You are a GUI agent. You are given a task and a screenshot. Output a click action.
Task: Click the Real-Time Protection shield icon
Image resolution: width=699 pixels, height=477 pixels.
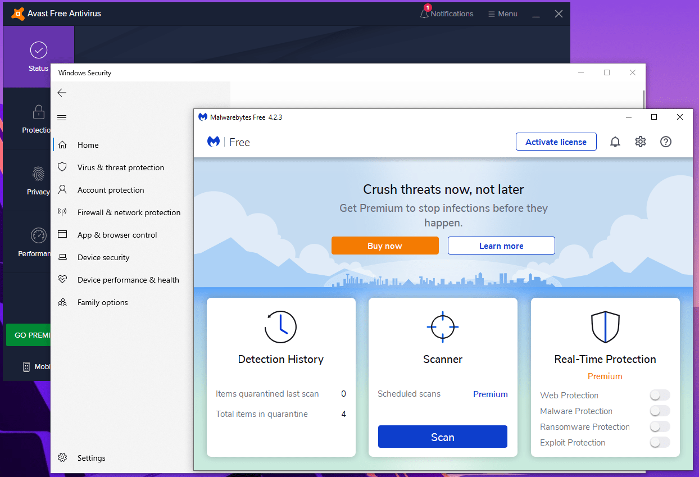605,326
